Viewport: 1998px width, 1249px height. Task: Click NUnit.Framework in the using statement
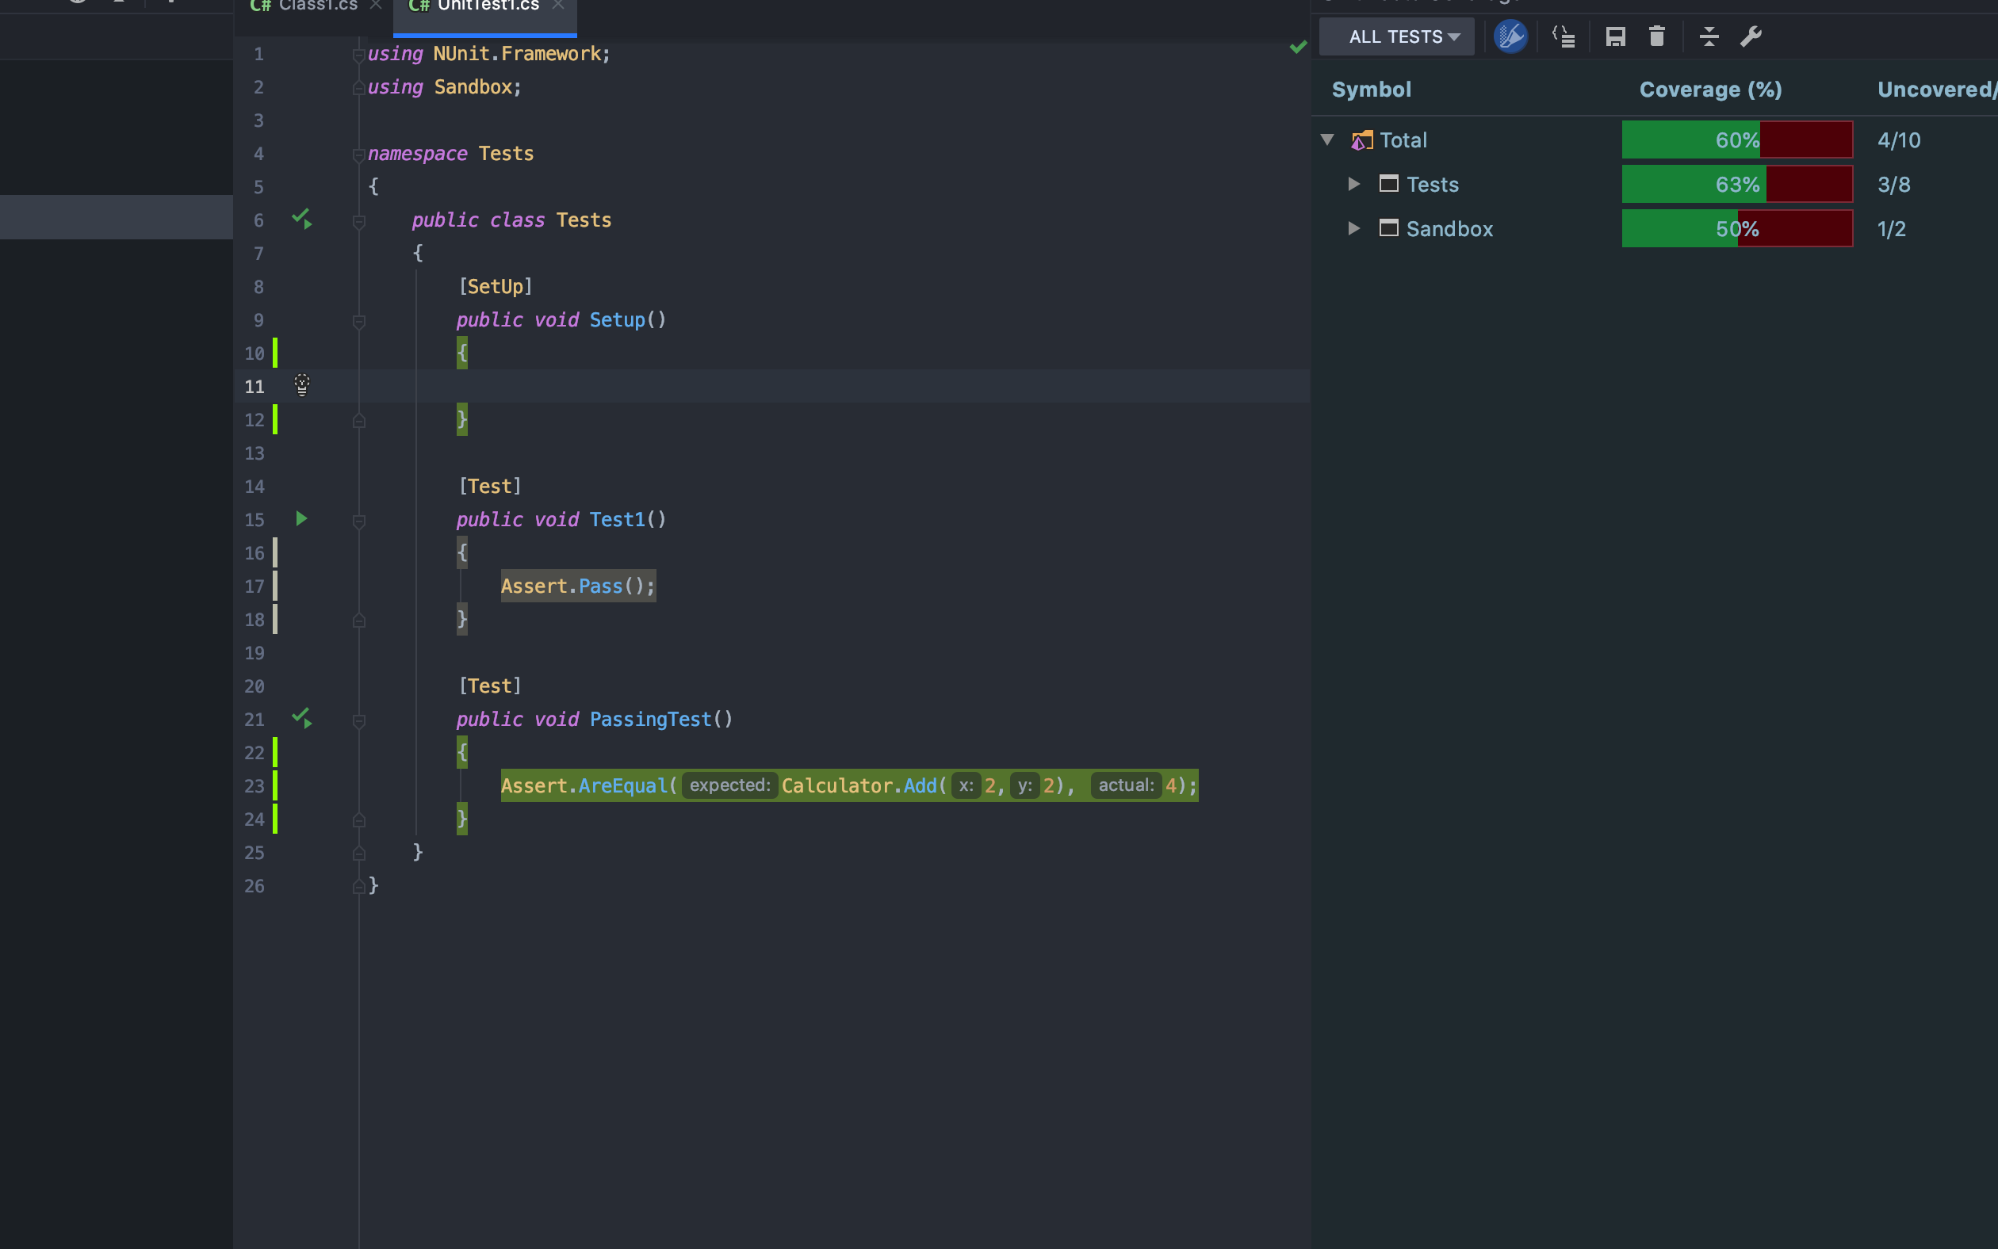point(517,54)
